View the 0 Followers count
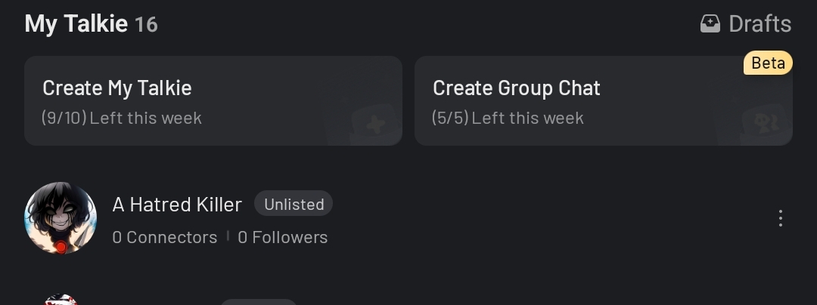The height and width of the screenshot is (305, 817). coord(282,237)
